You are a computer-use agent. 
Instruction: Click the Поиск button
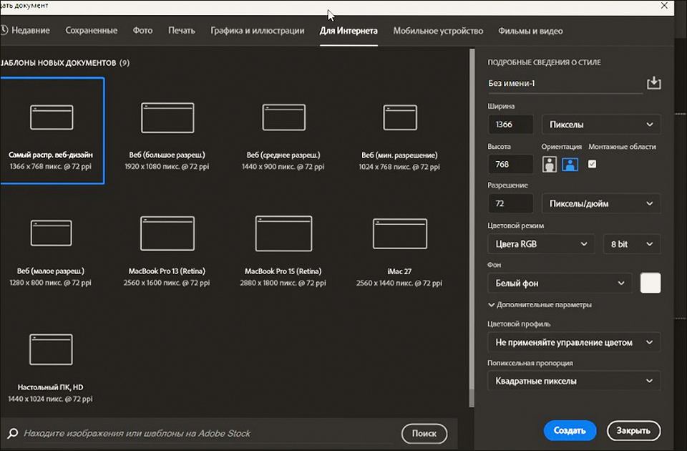424,434
